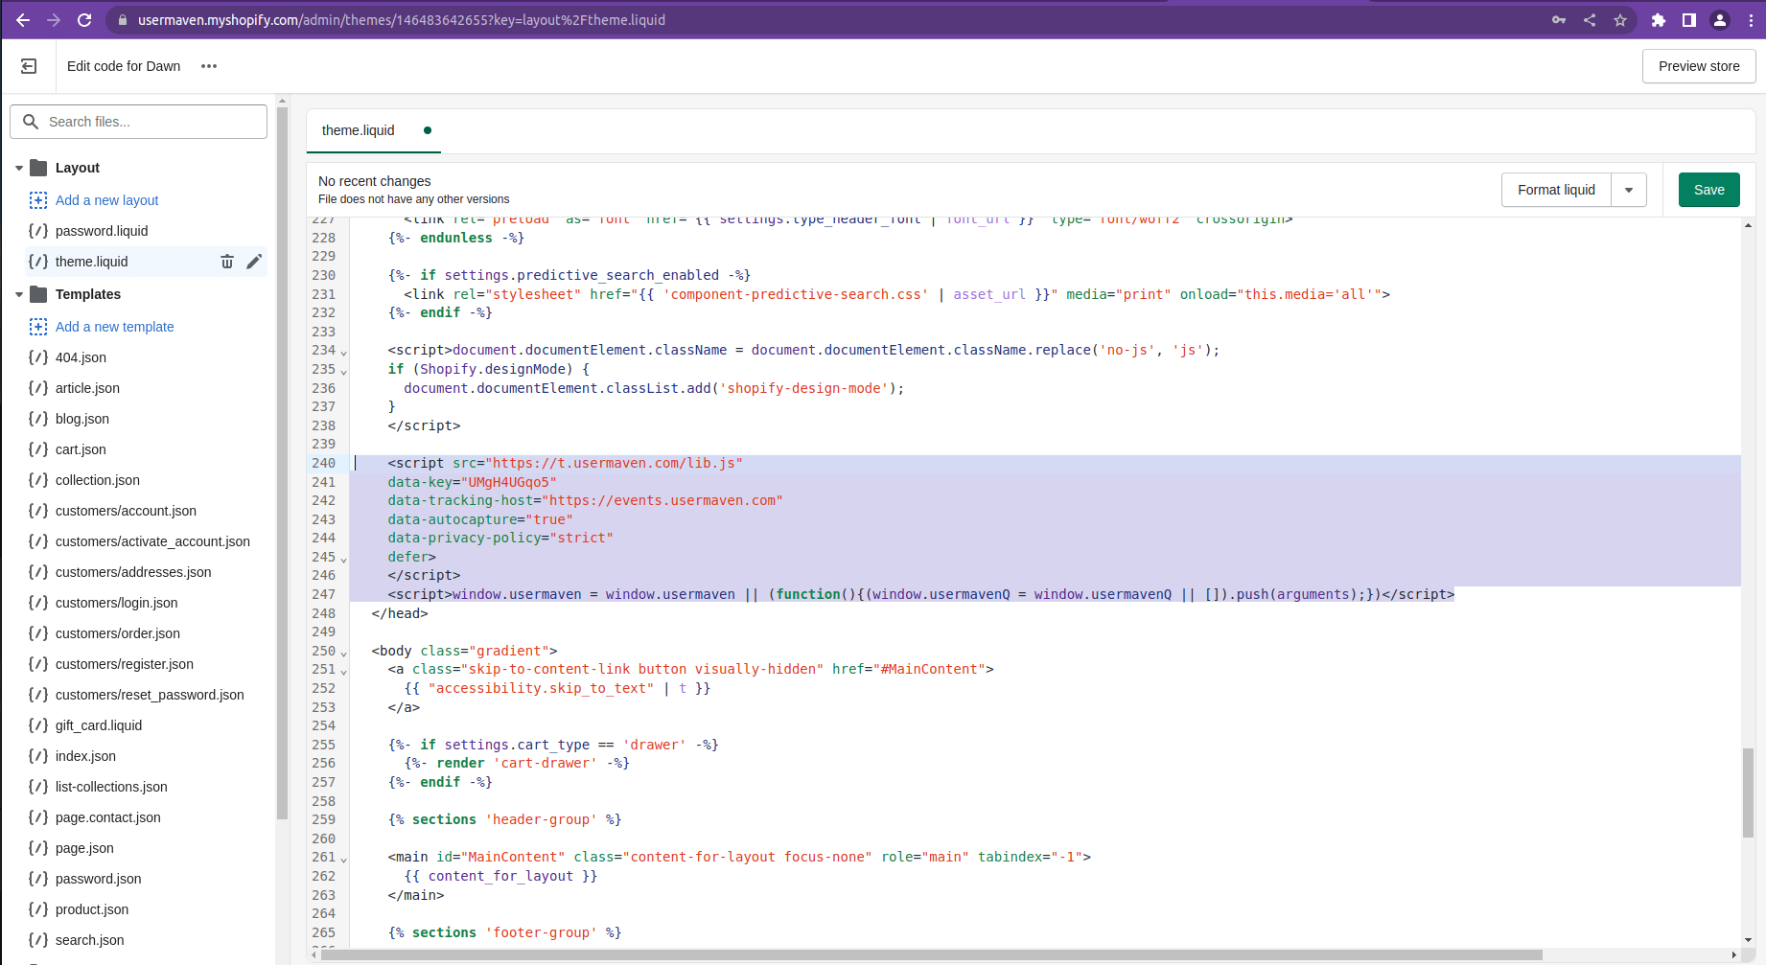Click Preview store button
This screenshot has width=1766, height=965.
[1698, 66]
